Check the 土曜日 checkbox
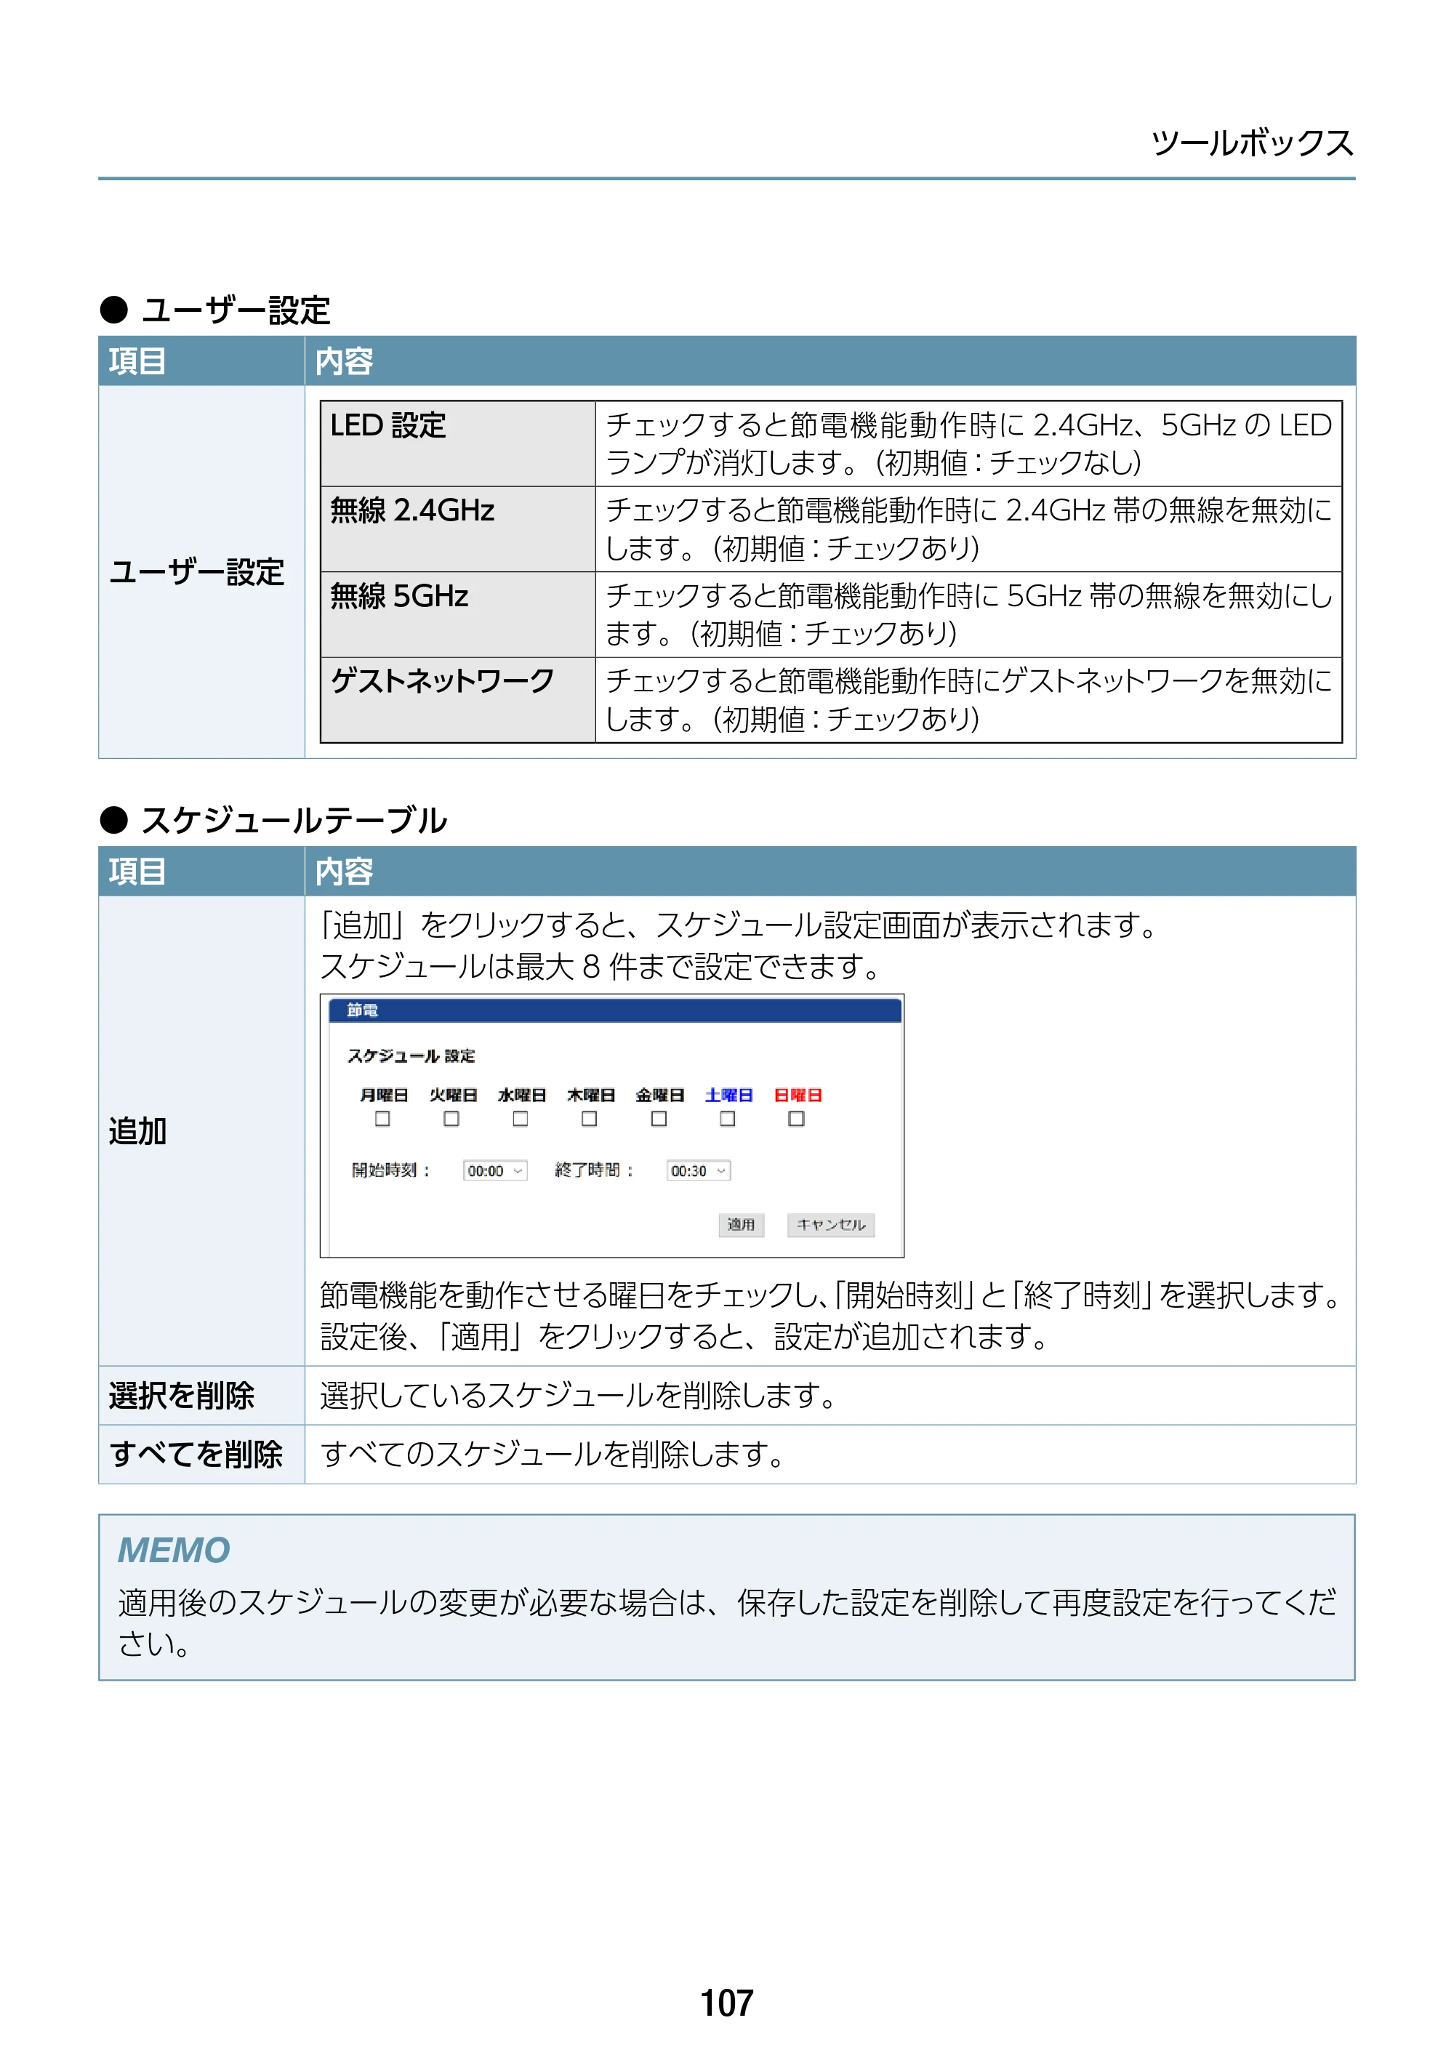 [728, 1119]
